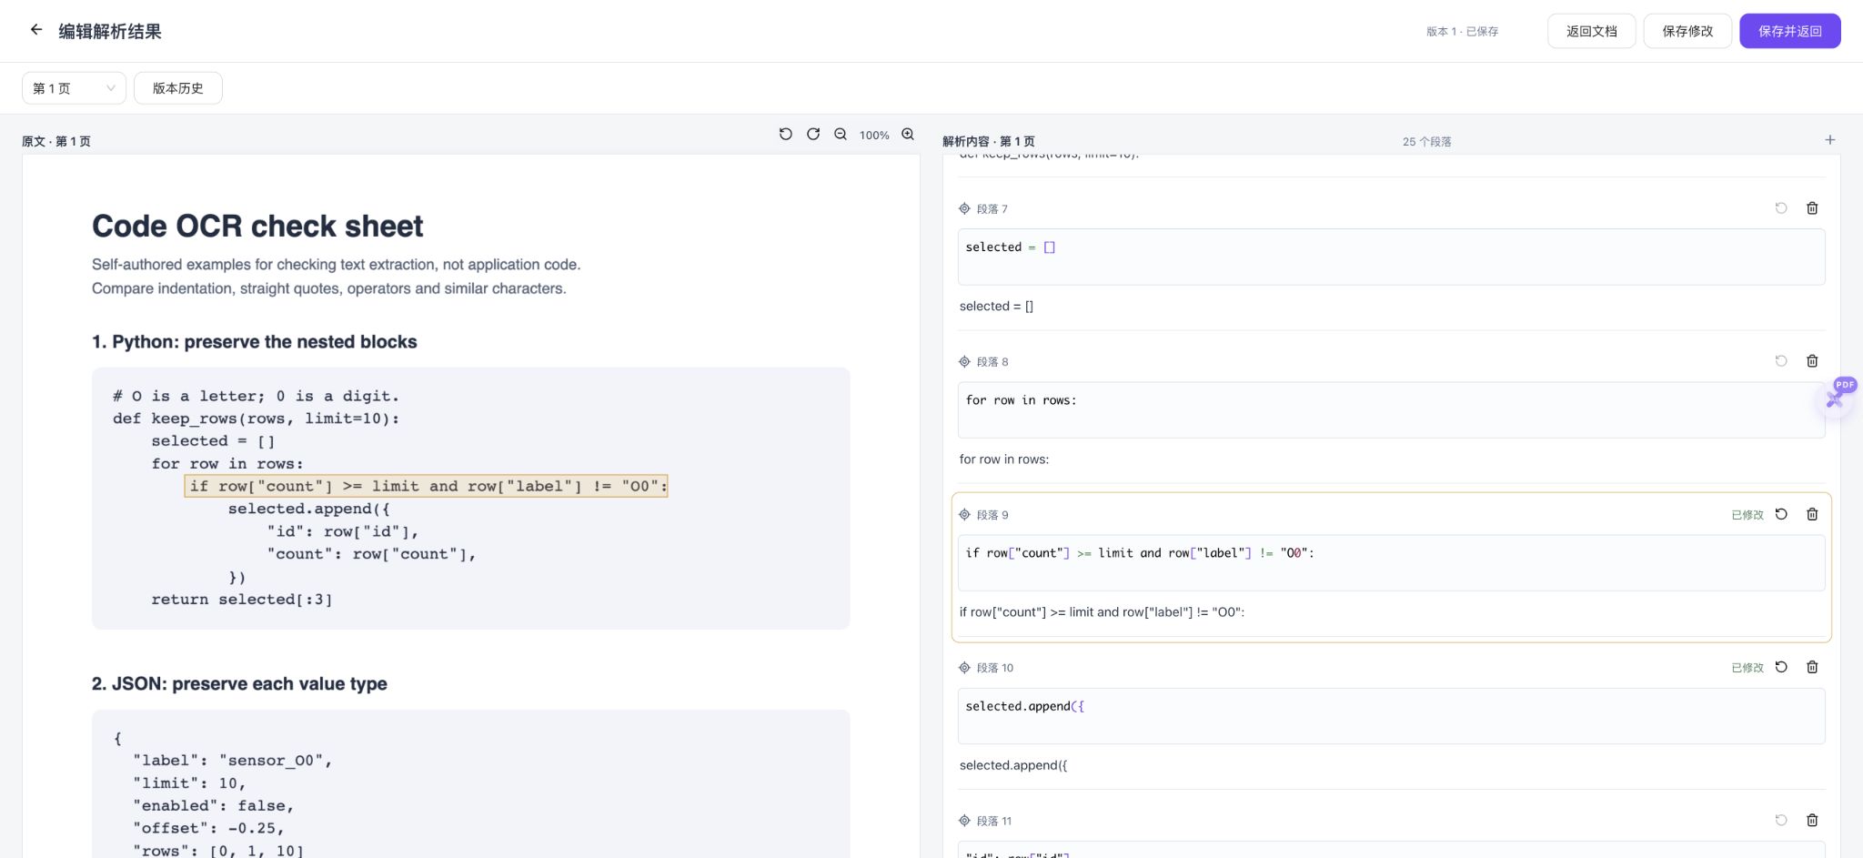Viewport: 1863px width, 858px height.
Task: Open the floating PDF tool badge
Action: pyautogui.click(x=1838, y=397)
